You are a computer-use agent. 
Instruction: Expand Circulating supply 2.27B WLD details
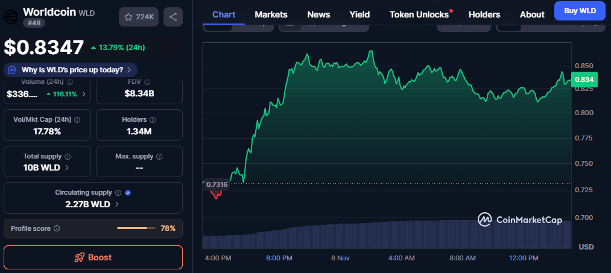coord(116,204)
